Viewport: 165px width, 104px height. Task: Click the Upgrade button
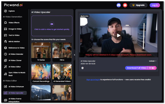click(138, 5)
